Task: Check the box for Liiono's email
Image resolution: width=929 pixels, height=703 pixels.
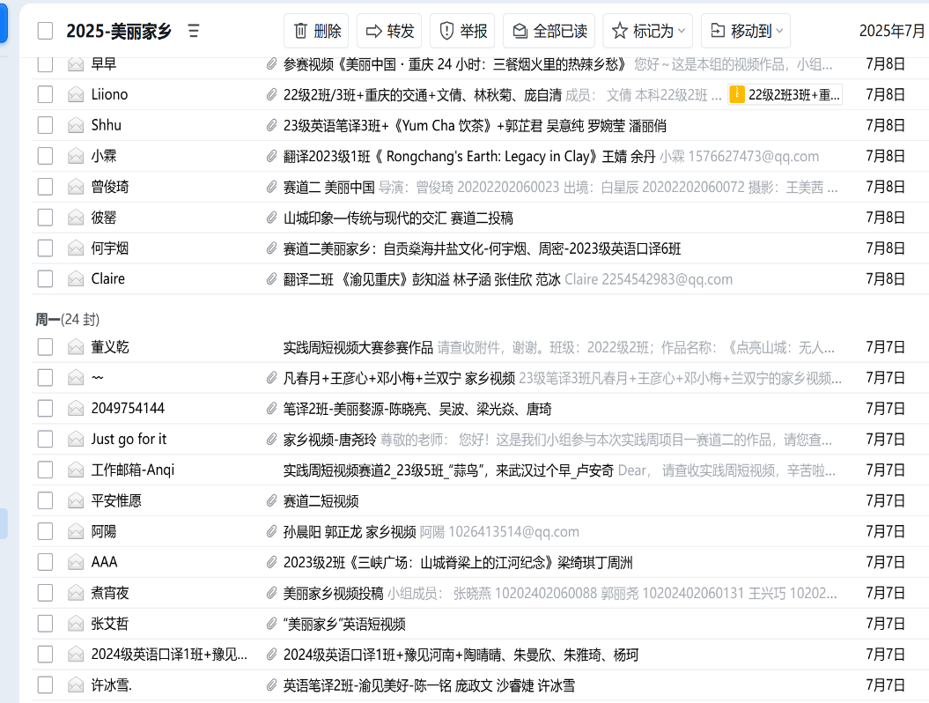Action: coord(45,94)
